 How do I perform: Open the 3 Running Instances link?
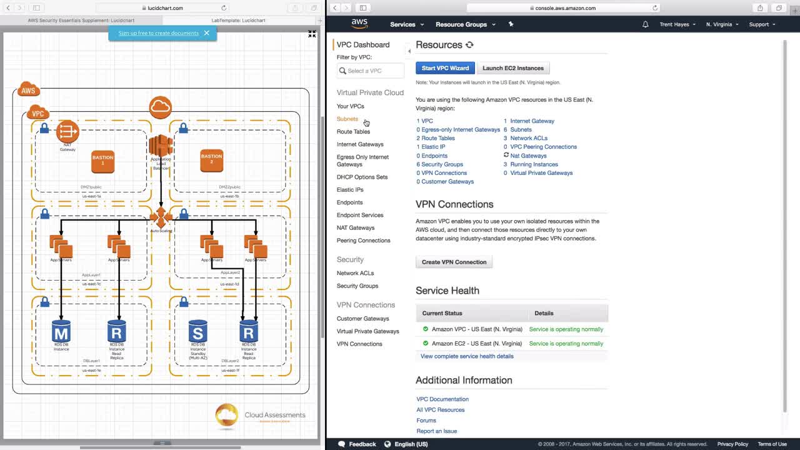531,164
